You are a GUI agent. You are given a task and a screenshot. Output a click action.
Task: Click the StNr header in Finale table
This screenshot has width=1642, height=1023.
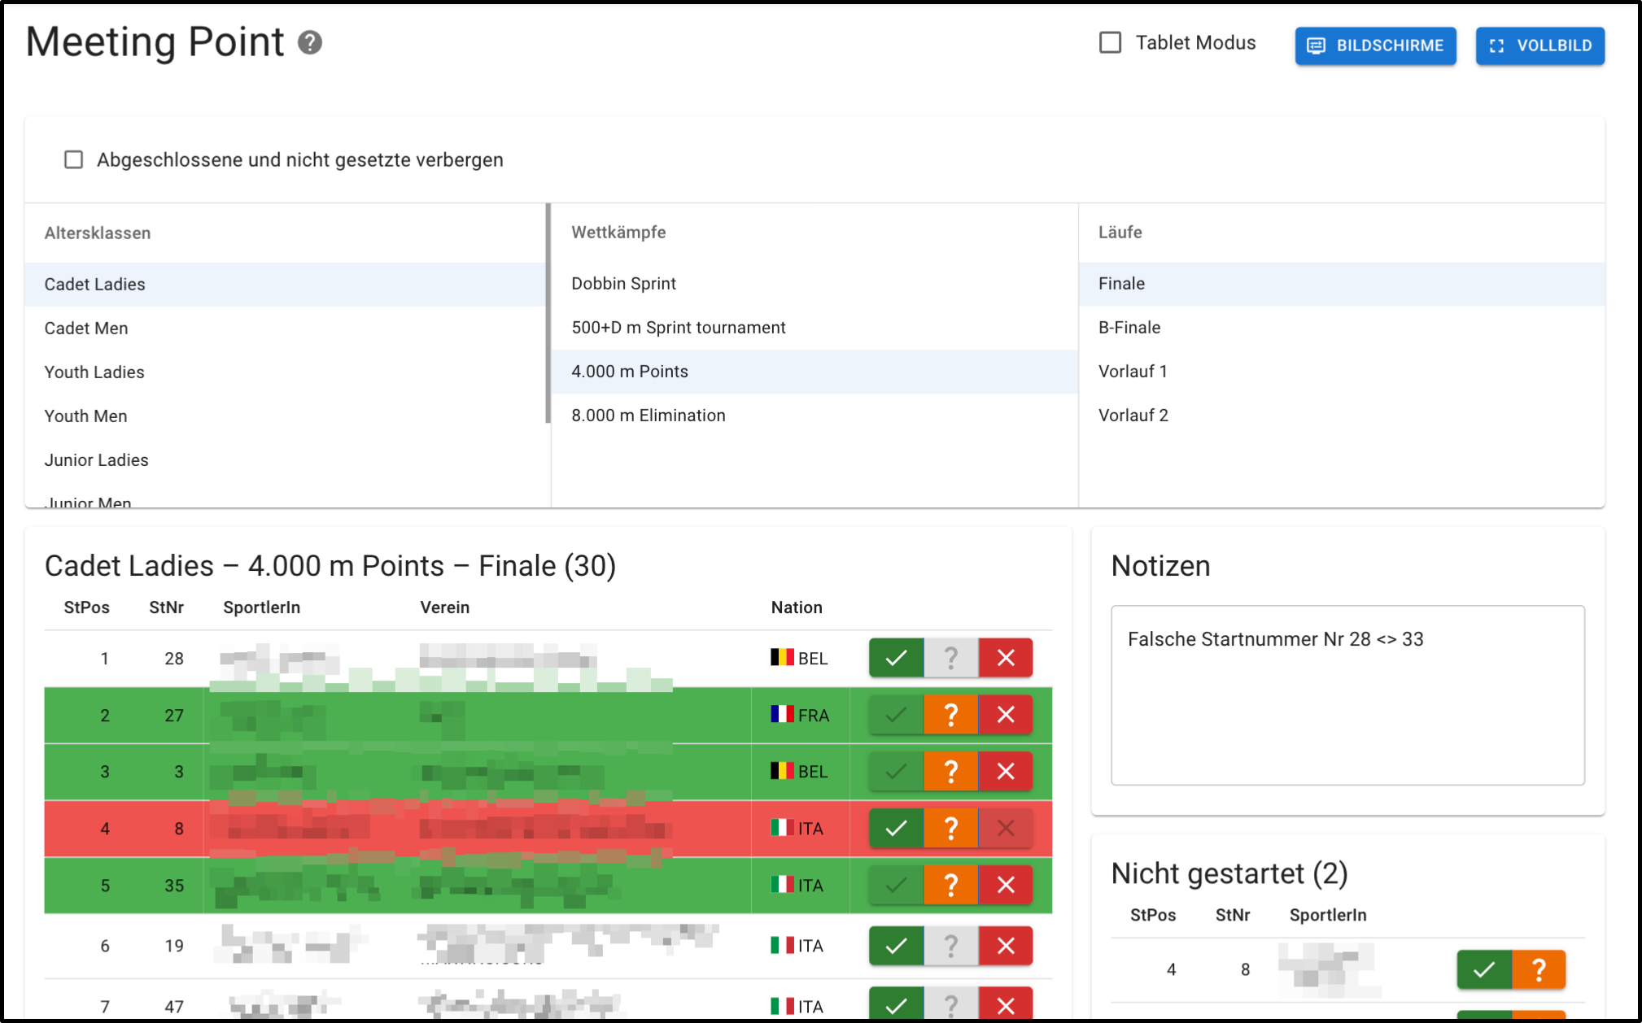pos(166,607)
